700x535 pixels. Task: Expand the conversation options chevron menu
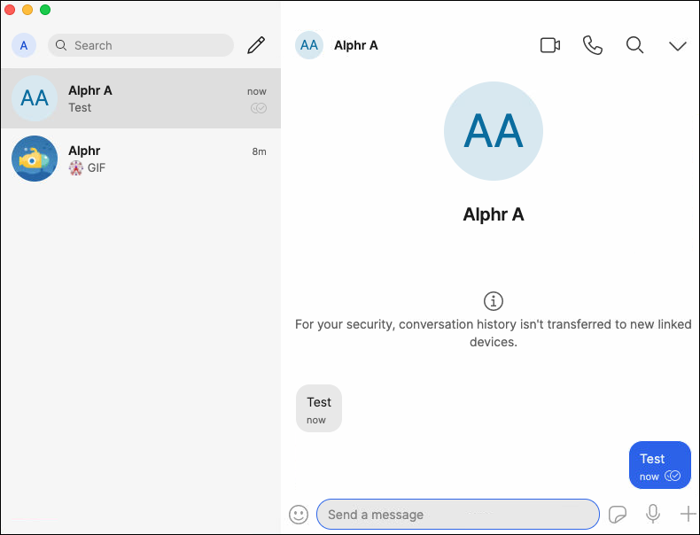678,46
